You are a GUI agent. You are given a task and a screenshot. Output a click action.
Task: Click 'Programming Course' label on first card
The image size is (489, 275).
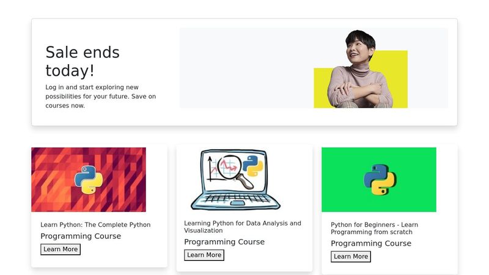tap(81, 236)
